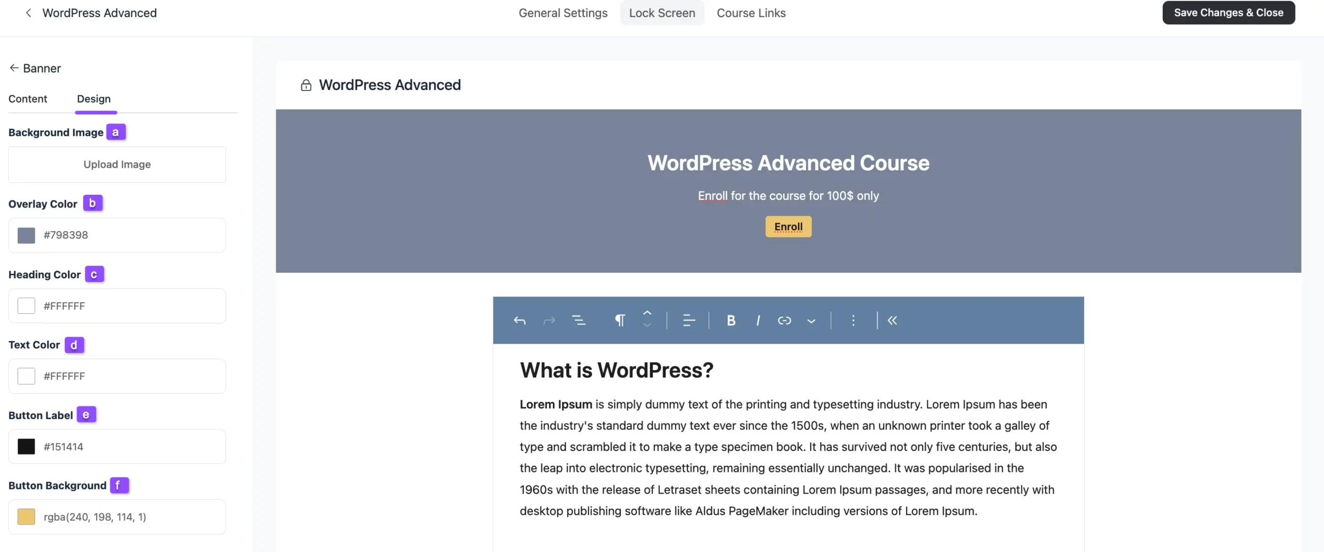Click the Text Color hex value field
1324x552 pixels.
click(117, 376)
